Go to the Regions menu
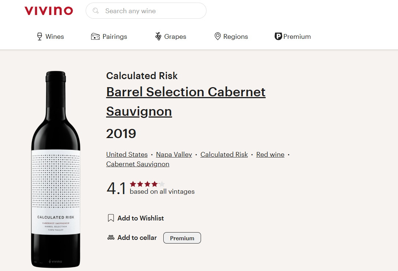Screen dimensions: 398x271 235,37
